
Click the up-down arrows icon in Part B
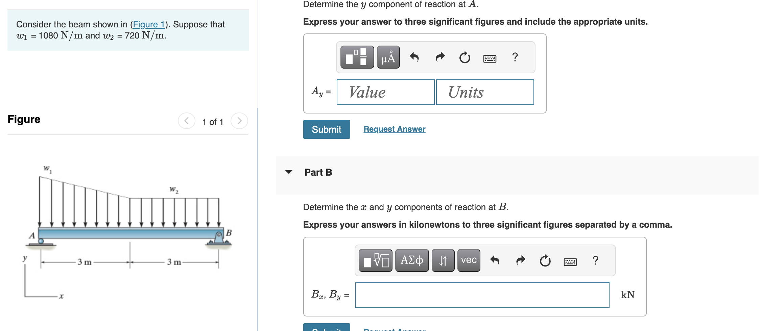pos(443,260)
